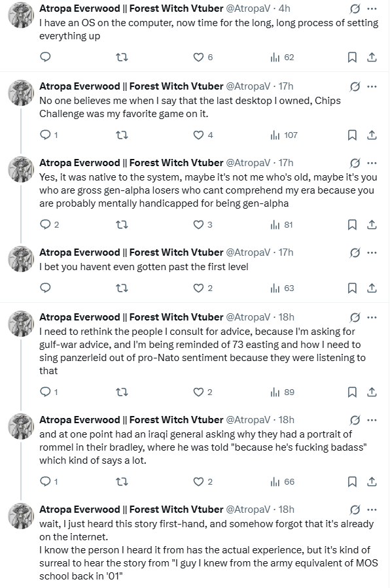
Task: Bookmark the 'first level' tweet
Action: 352,288
